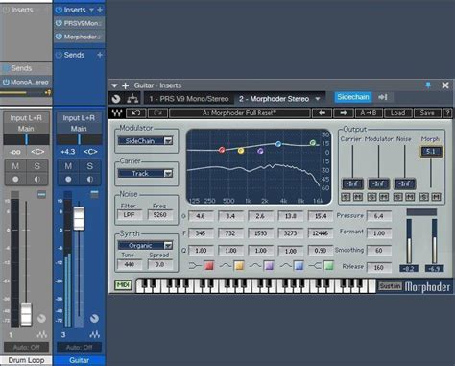Click the Morph slider value 5.1
This screenshot has width=455, height=366.
(x=431, y=152)
